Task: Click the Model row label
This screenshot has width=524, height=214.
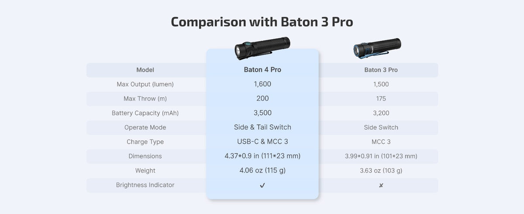Action: click(145, 70)
